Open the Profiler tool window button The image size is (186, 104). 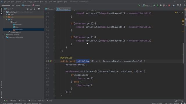tap(41, 101)
